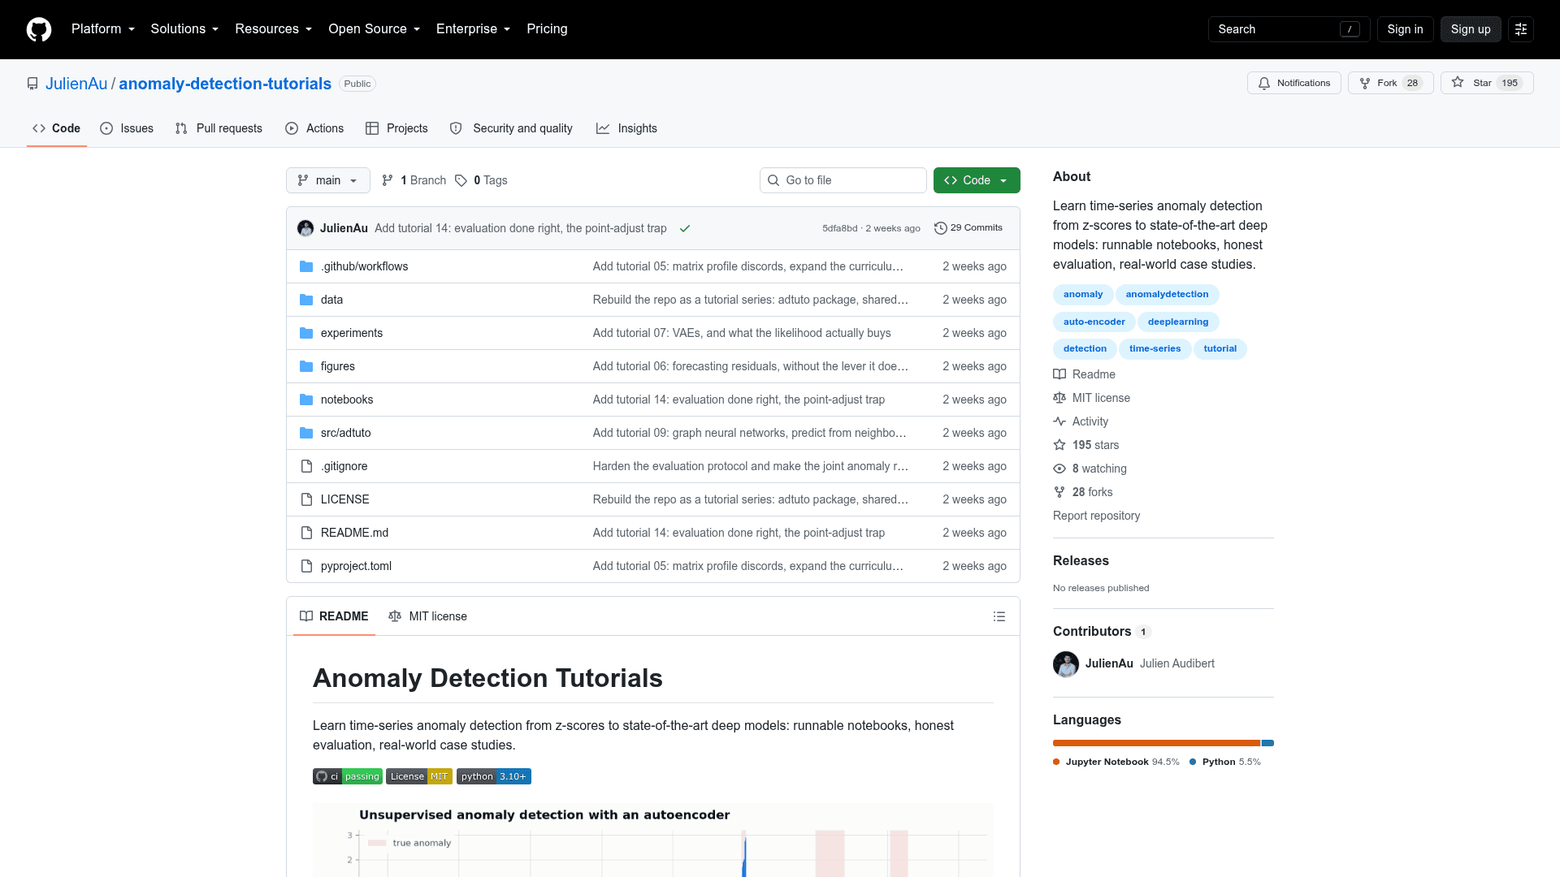Screen dimensions: 1560x877
Task: Click the branch icon next to 1 Branch
Action: click(388, 180)
